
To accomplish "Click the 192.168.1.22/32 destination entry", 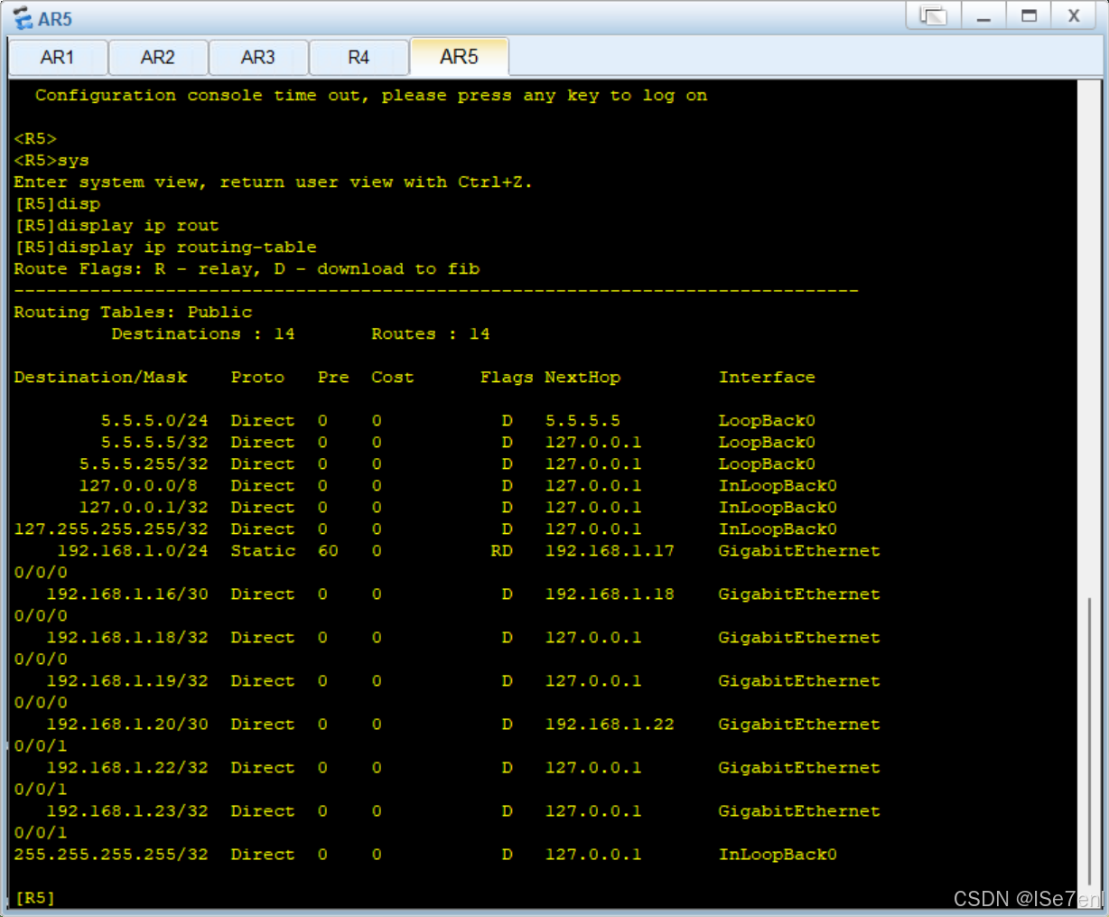I will coord(127,768).
